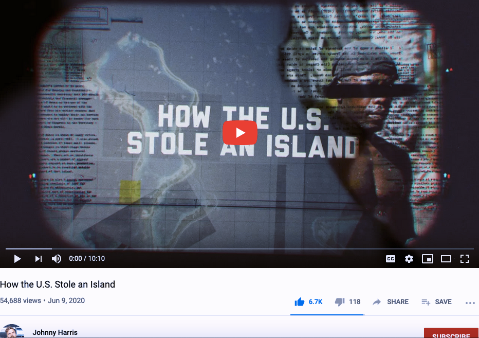This screenshot has width=479, height=338.
Task: Mute the video volume speaker icon
Action: (57, 259)
